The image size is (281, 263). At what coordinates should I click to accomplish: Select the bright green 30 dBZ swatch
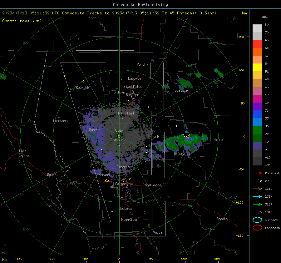(257, 130)
